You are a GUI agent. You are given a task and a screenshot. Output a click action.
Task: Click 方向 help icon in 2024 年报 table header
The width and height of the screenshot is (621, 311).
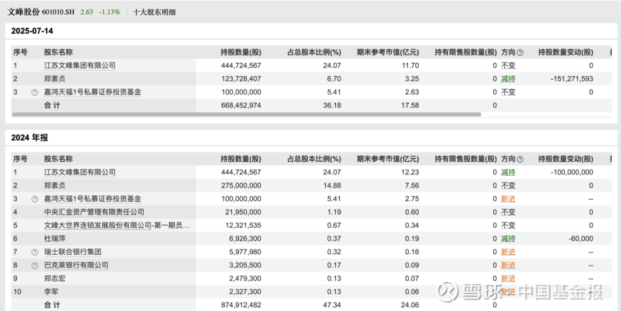(x=520, y=159)
